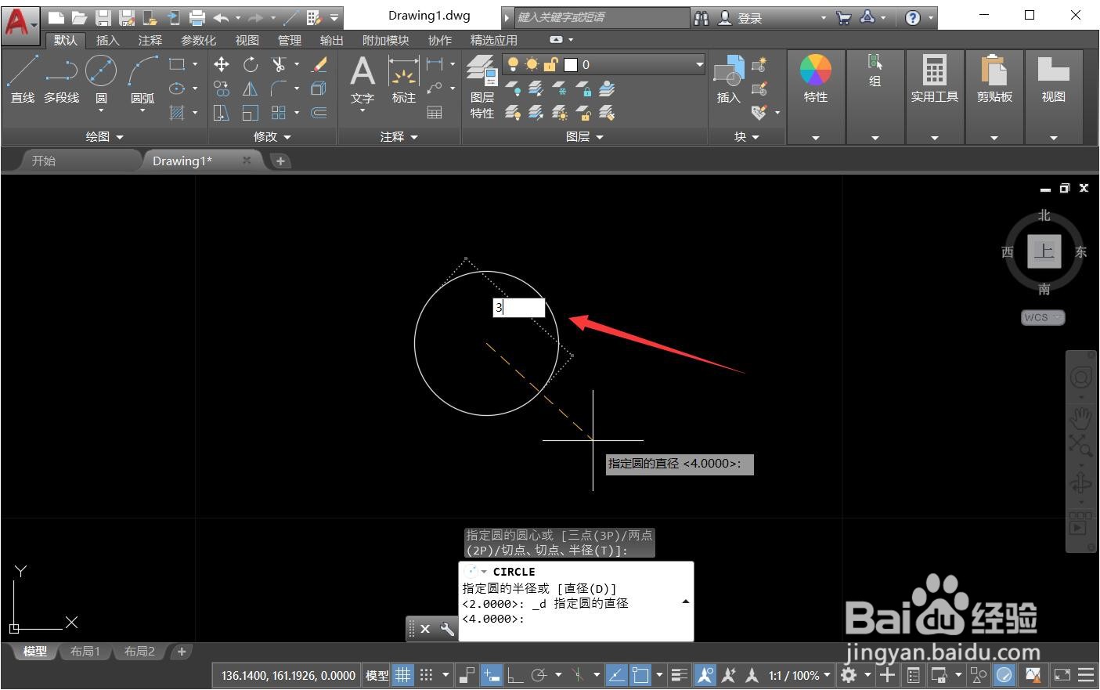Toggle 2D object snap in status bar
The height and width of the screenshot is (690, 1100).
tap(640, 675)
